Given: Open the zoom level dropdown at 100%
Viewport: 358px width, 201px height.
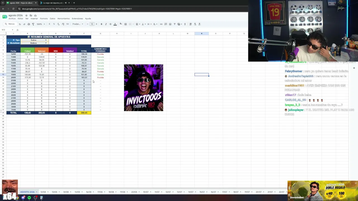Looking at the screenshot, I should 40,24.
